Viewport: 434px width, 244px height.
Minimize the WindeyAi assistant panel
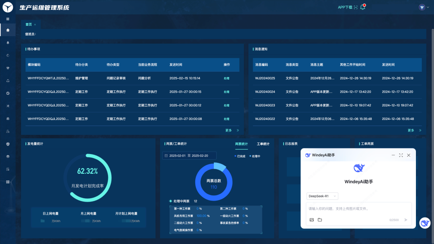(393, 155)
